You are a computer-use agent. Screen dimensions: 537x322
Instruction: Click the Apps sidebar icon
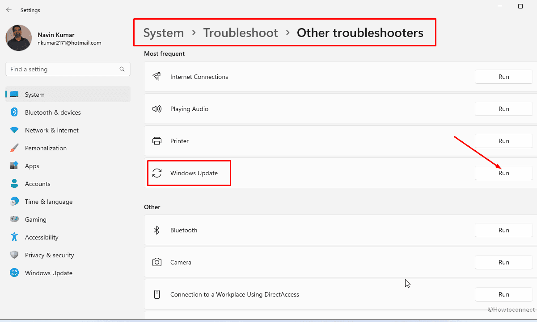14,166
